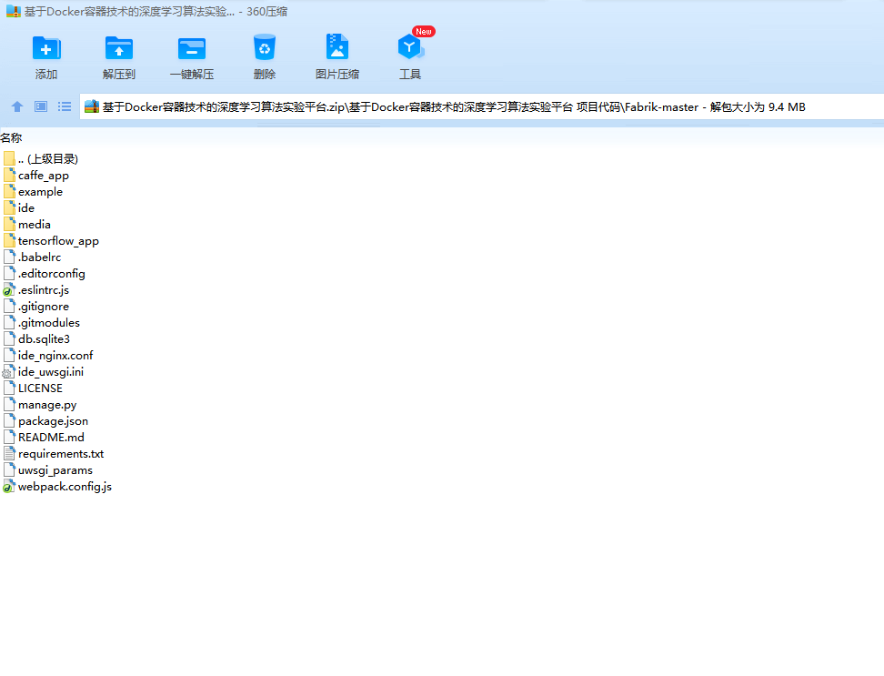The width and height of the screenshot is (884, 676).
Task: Click the 名称 (Name) column header
Action: click(x=11, y=137)
